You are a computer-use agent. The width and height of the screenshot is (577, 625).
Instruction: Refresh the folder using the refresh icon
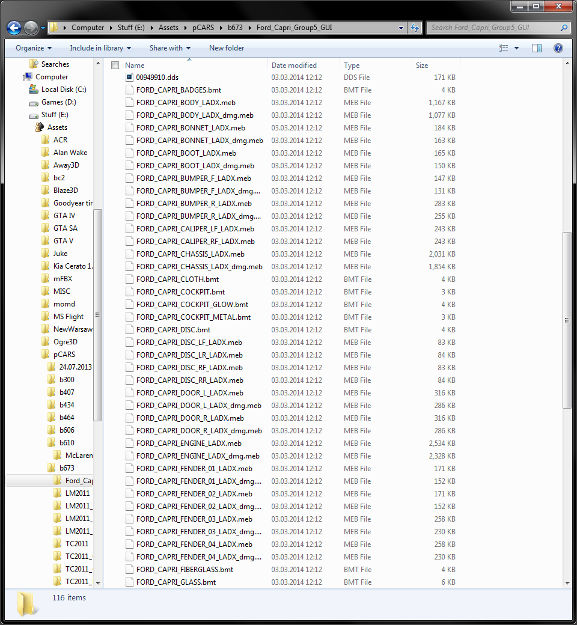tap(415, 27)
